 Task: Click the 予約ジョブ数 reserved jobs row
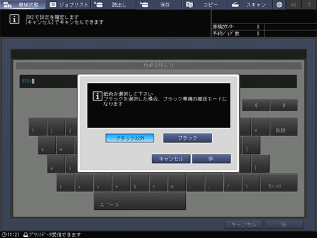(238, 34)
